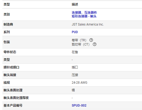Open the 连接器，互连器件 category link
Viewport: 142px width, 110px height.
pyautogui.click(x=84, y=12)
